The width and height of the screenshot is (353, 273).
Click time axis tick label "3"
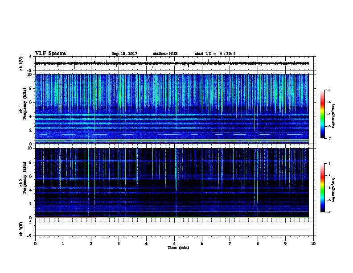(119, 244)
